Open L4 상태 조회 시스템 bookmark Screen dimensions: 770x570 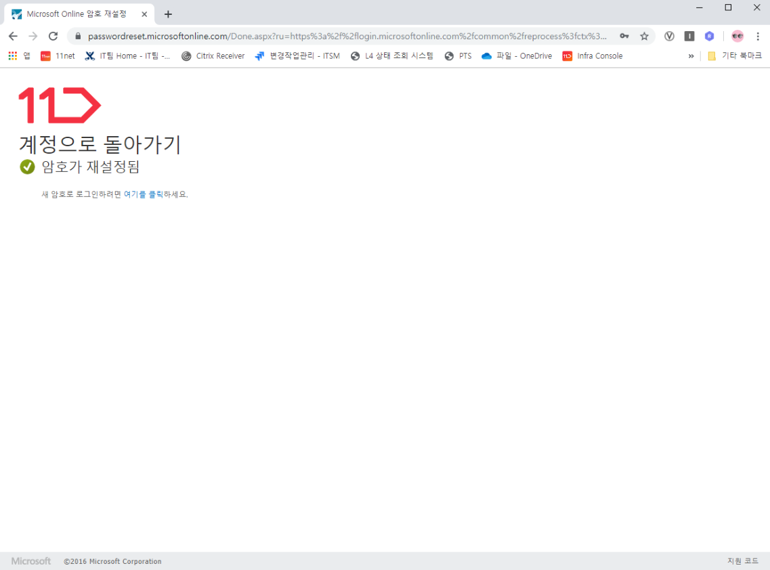pos(392,56)
